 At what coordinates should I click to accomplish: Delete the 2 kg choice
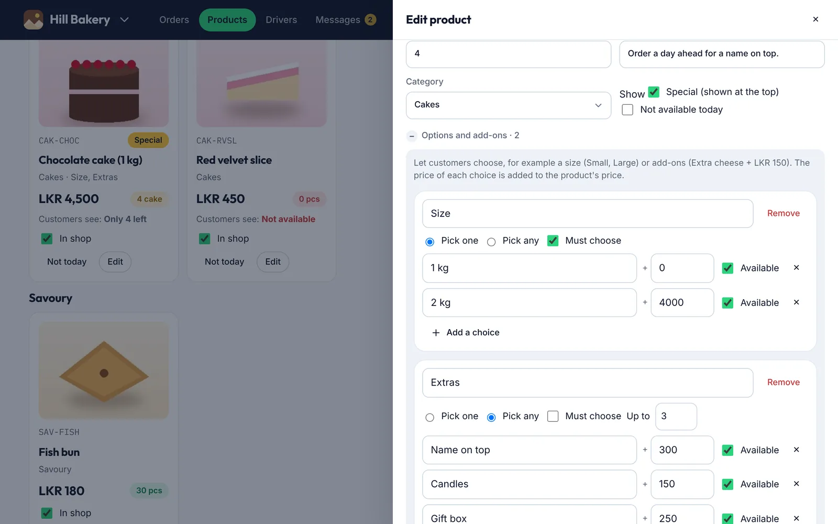coord(796,302)
